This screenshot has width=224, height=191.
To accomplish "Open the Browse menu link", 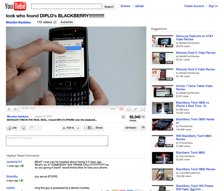I will coord(125,6).
